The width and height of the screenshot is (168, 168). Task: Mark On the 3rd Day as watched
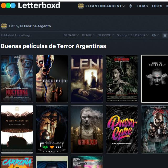tap(45, 147)
